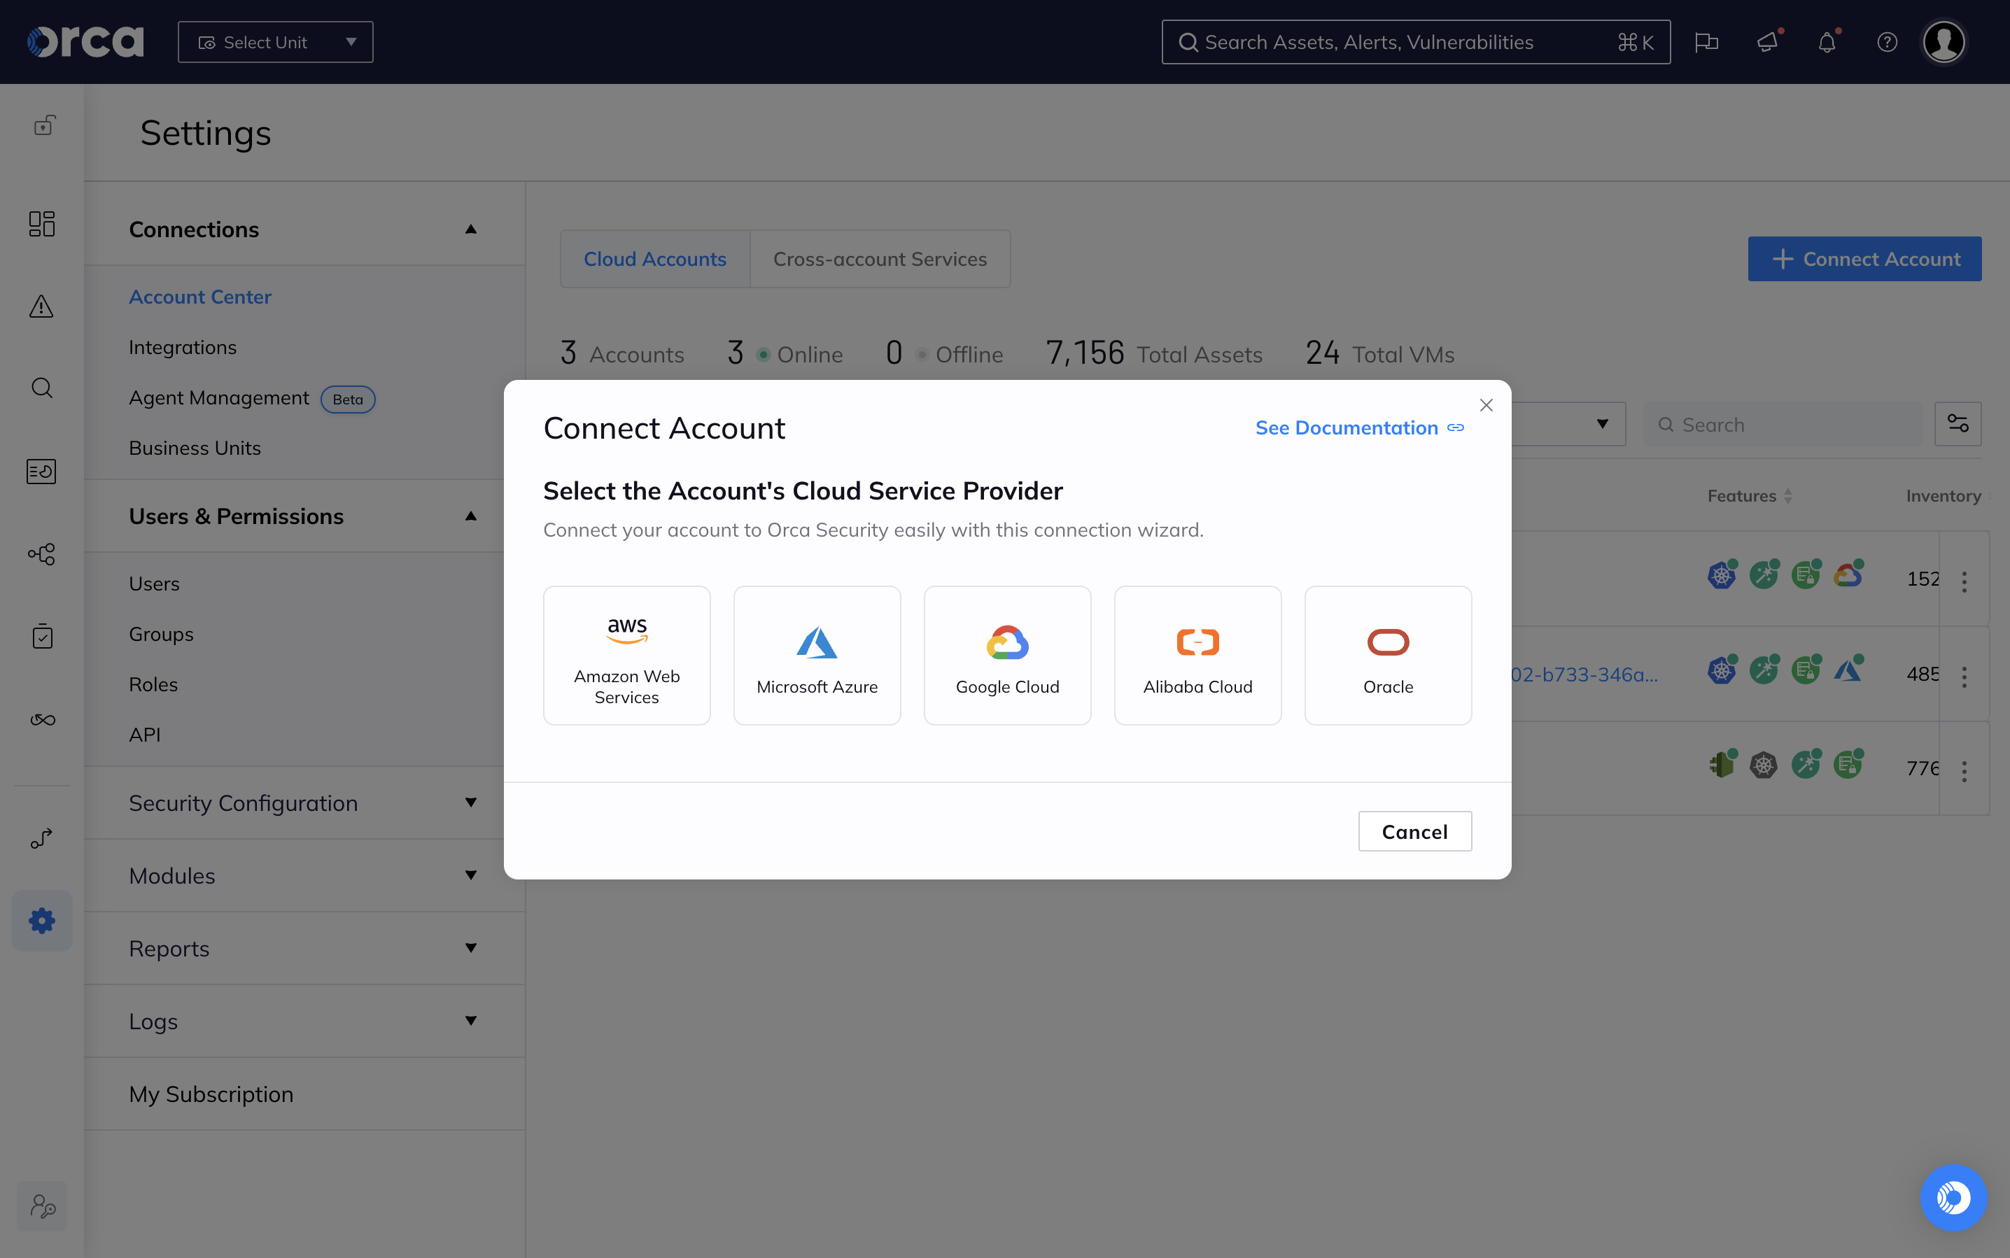Viewport: 2010px width, 1258px height.
Task: Open the Discovery search icon in the sidebar
Action: 41,388
